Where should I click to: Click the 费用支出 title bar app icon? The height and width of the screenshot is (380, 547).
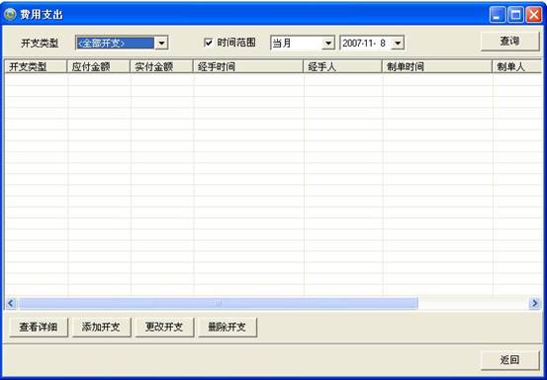tap(10, 15)
